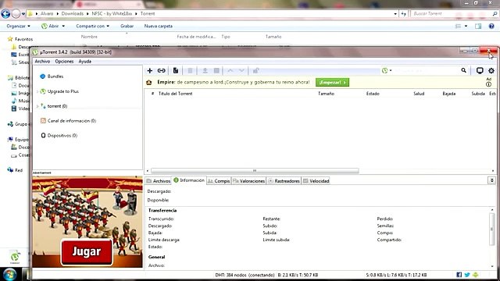
Task: Click DHT nodes status bar text
Action: coord(245,275)
